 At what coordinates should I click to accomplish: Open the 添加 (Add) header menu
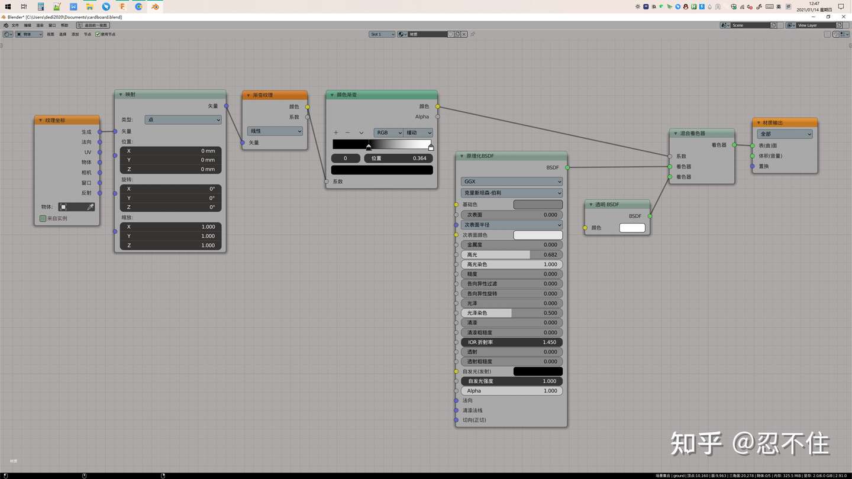(x=75, y=34)
